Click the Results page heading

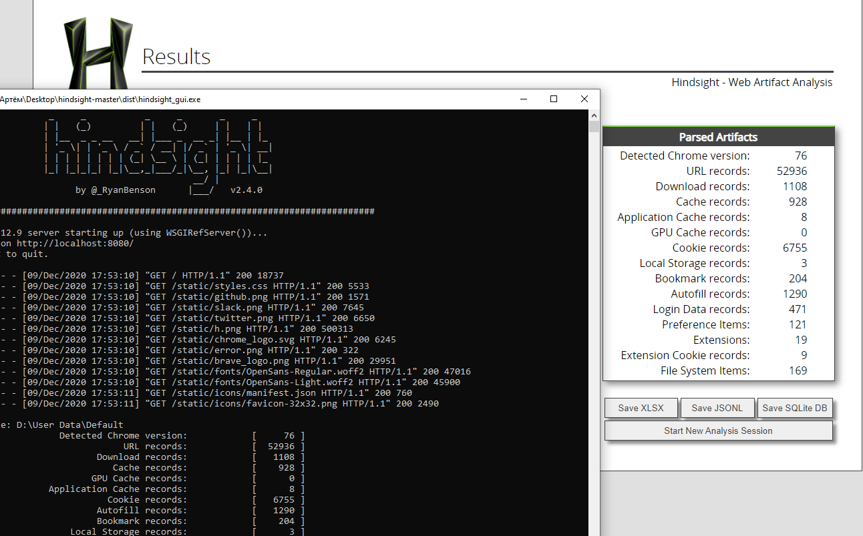(x=176, y=57)
